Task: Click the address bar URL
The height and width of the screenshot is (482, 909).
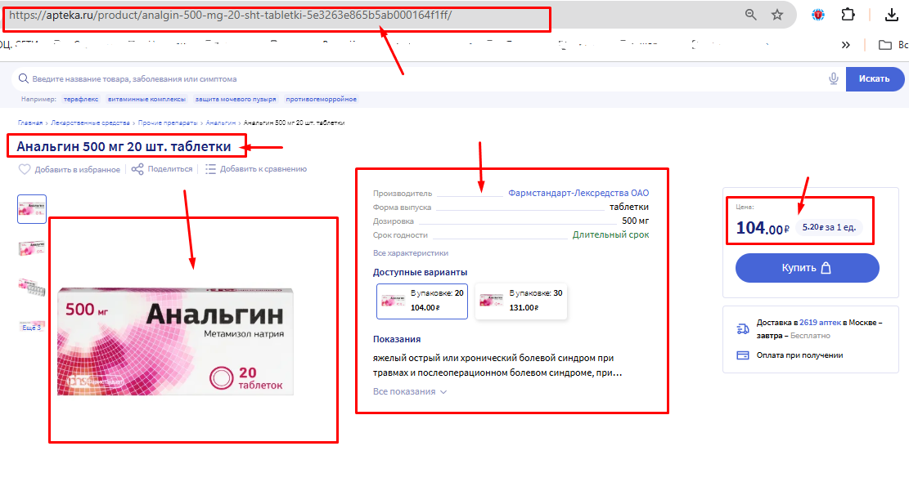Action: tap(230, 15)
